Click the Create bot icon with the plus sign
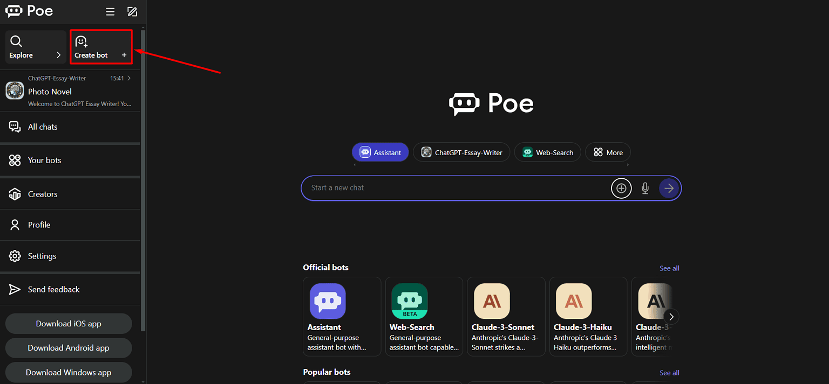 (81, 41)
